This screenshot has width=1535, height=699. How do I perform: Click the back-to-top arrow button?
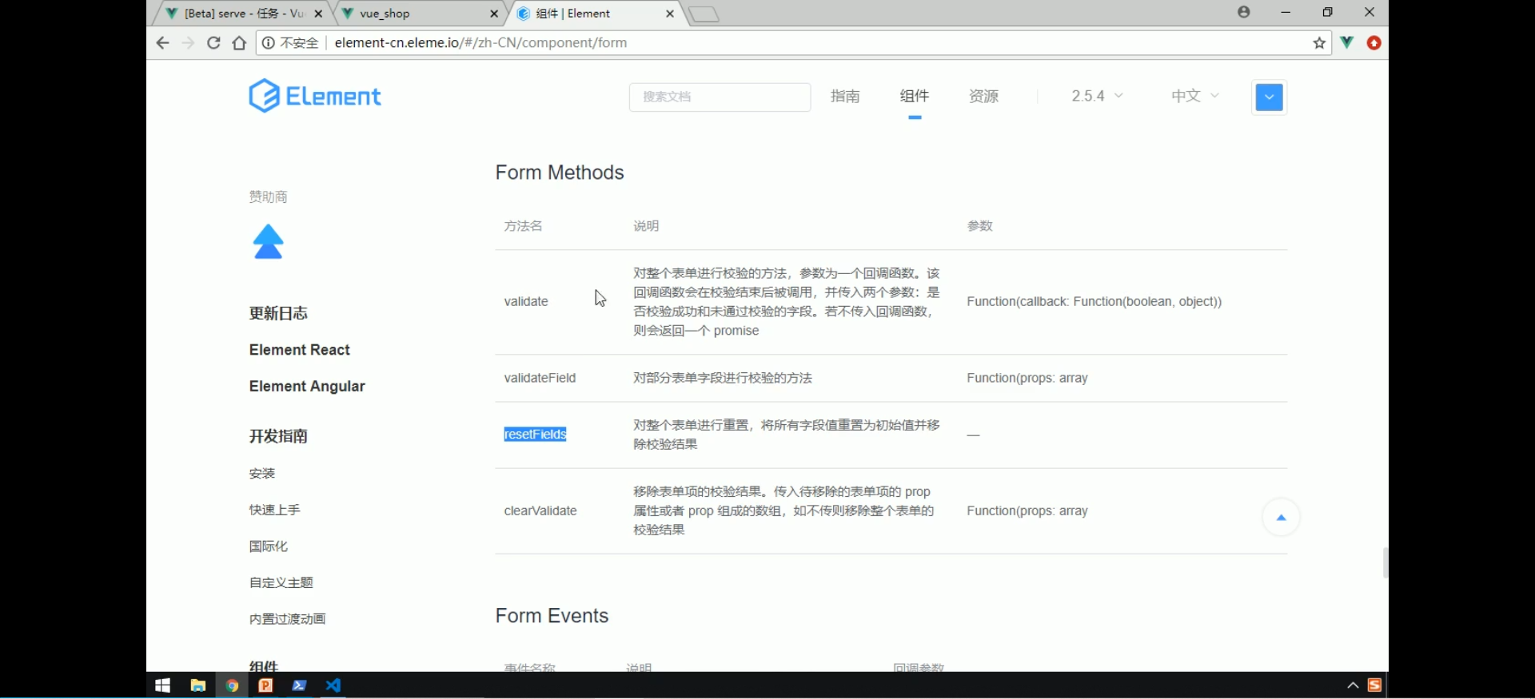pos(1281,518)
